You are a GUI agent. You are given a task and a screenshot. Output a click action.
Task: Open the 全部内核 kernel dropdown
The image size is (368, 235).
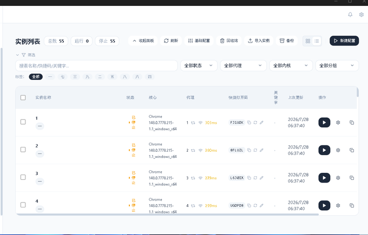click(x=291, y=65)
